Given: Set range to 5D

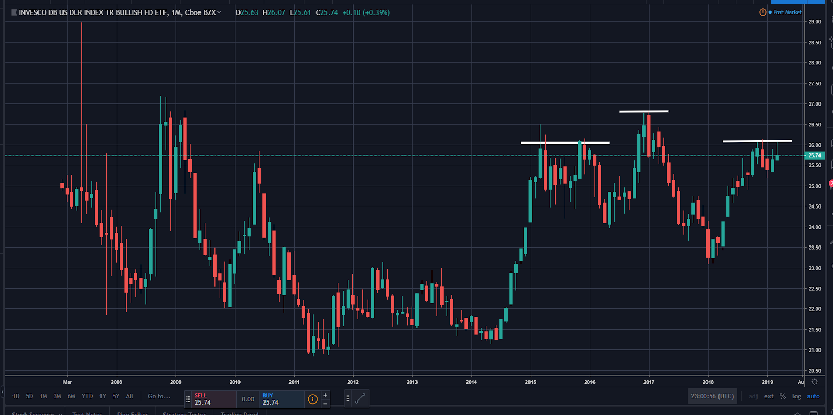Looking at the screenshot, I should [30, 396].
